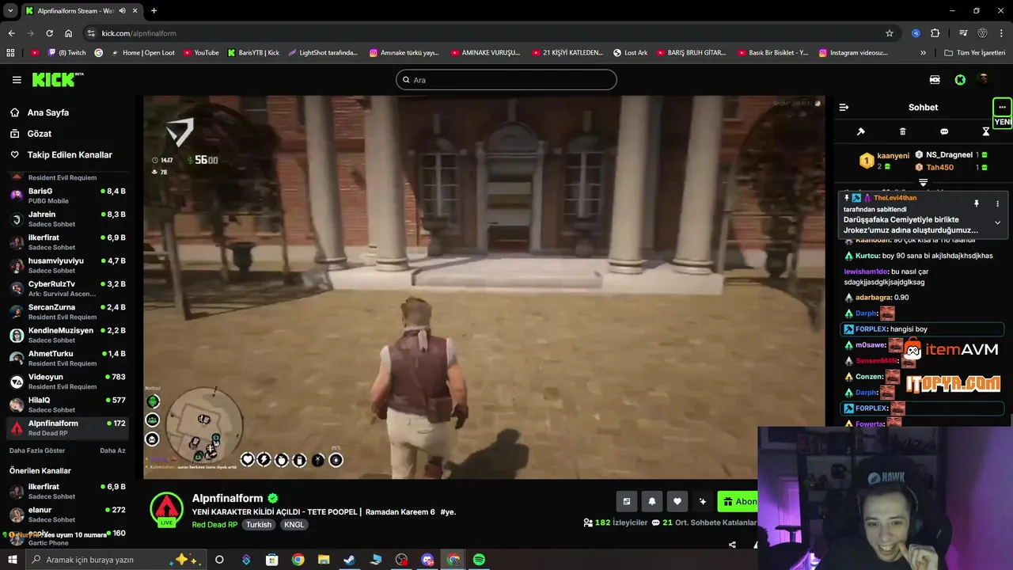Open pinned message three-dot options

point(997,203)
